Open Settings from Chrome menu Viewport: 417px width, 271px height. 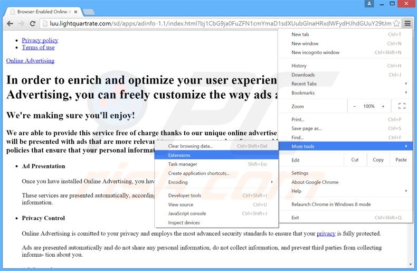[346, 173]
